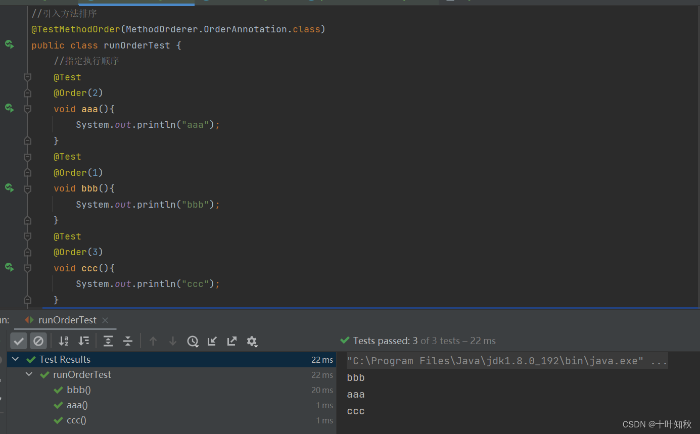700x434 pixels.
Task: Run test bbb() via its gutter icon
Action: coord(9,188)
